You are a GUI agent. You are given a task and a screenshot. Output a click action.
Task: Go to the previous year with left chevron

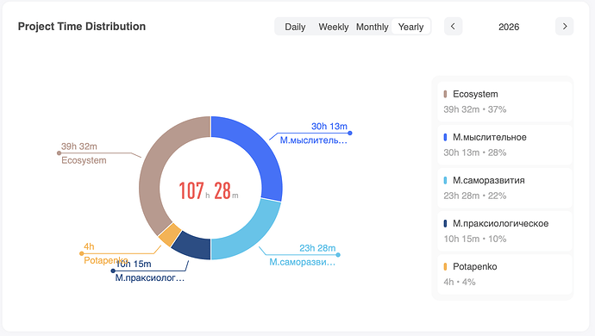453,27
